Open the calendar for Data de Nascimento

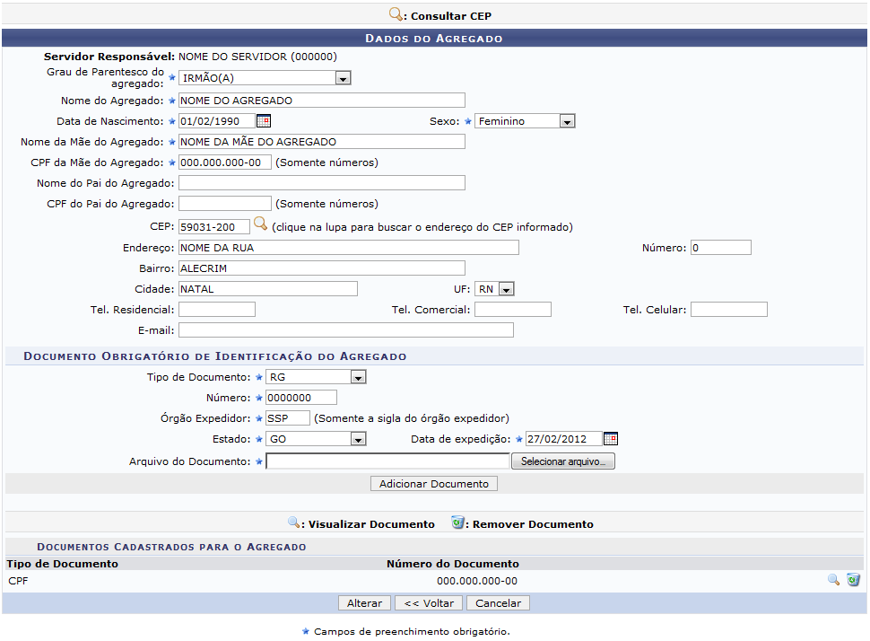click(263, 121)
